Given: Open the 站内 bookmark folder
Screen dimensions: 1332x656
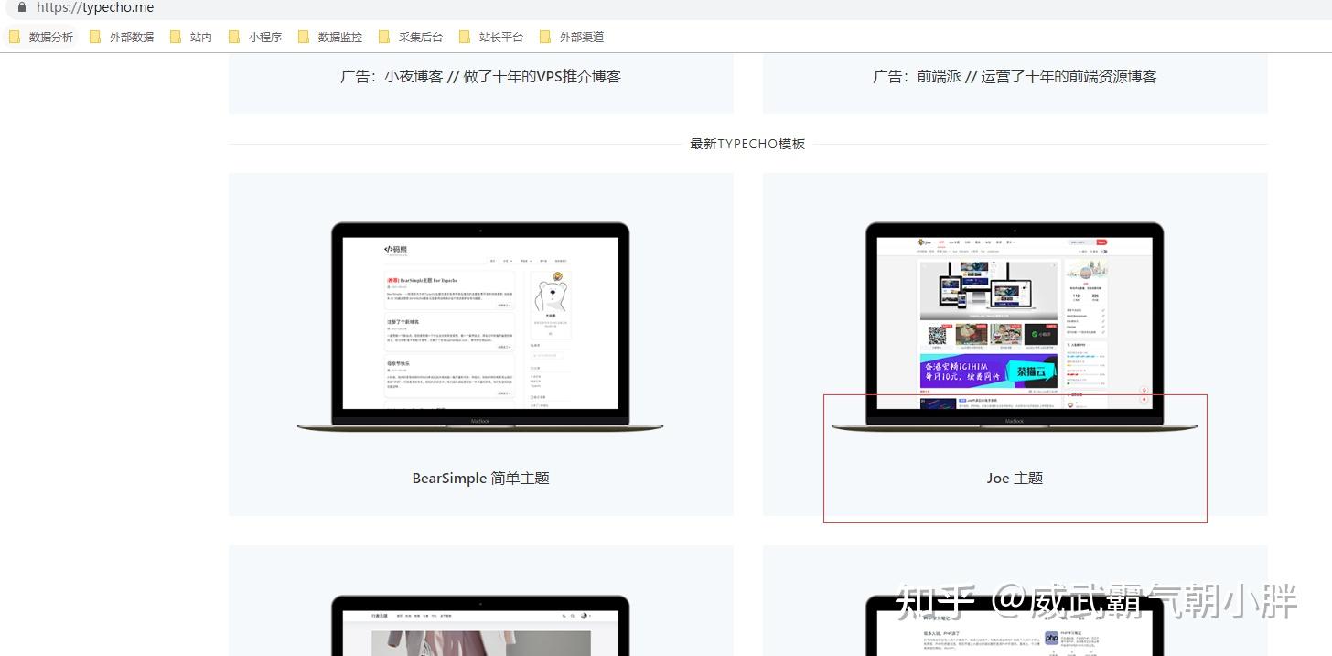Looking at the screenshot, I should click(x=191, y=37).
